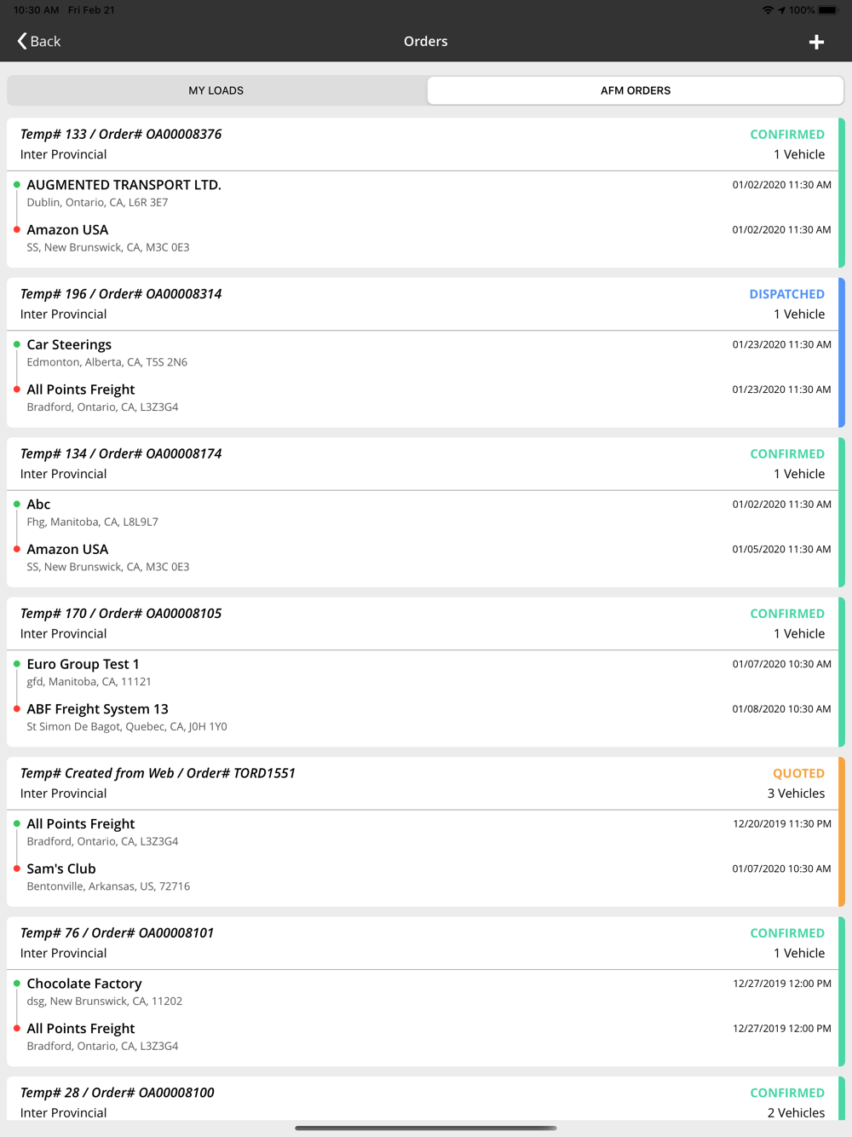Viewport: 852px width, 1137px height.
Task: Tap the Back chevron arrow
Action: click(22, 41)
